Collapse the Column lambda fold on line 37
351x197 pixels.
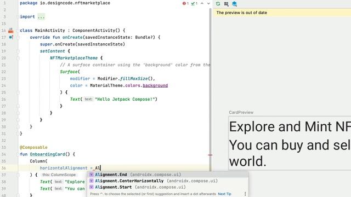pyautogui.click(x=18, y=175)
